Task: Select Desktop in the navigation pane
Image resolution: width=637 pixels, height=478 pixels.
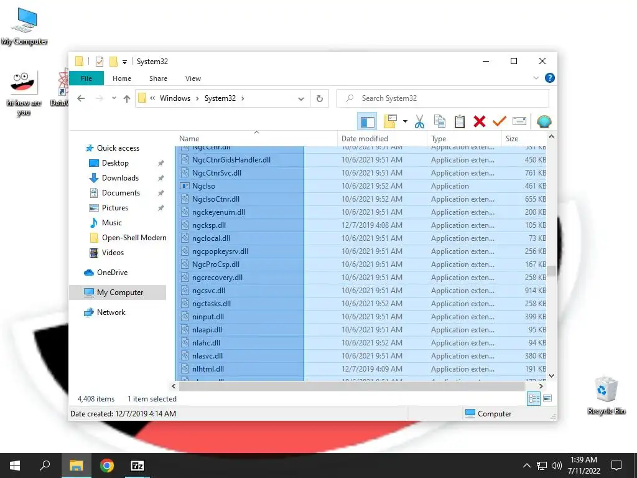Action: pos(115,163)
